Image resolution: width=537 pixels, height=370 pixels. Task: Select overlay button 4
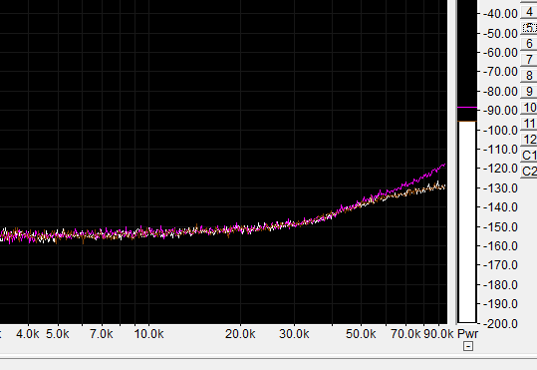pos(529,12)
